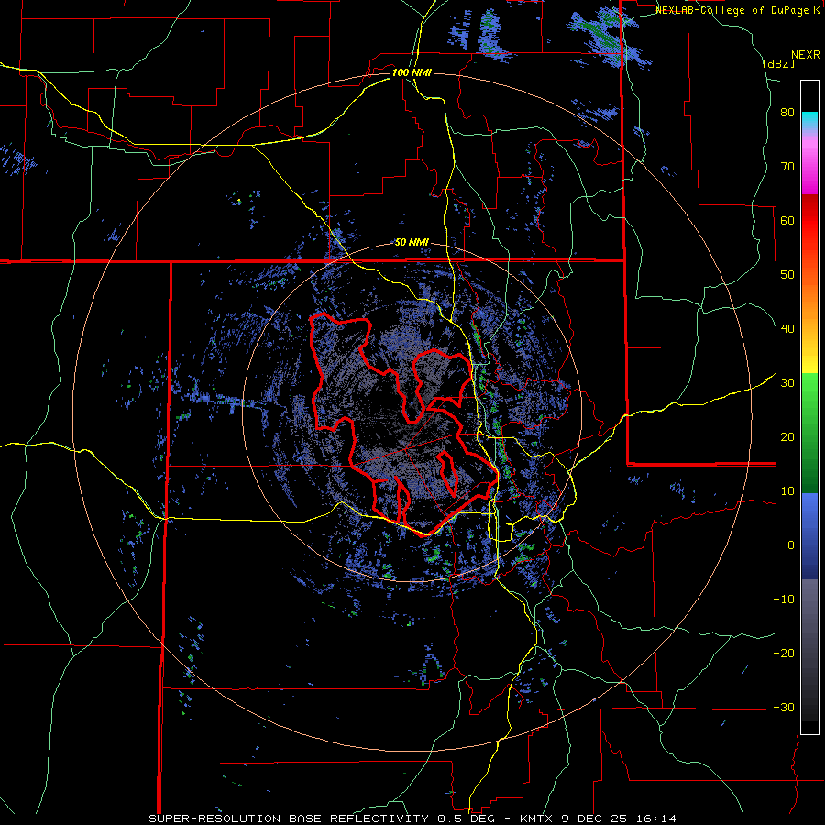Click the 100 NMI range ring label

point(412,72)
